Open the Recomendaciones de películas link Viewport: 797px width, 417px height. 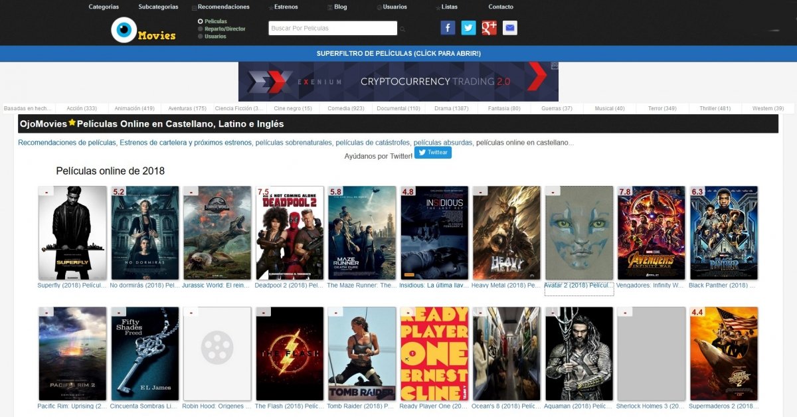[68, 142]
